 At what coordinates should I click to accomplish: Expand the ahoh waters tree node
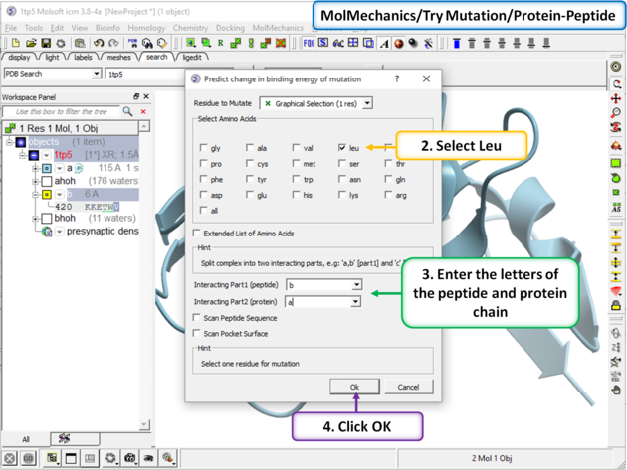click(x=36, y=182)
